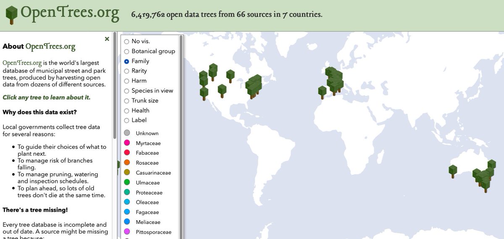Viewport: 504px width, 239px height.
Task: Click the 'There's a tree missing!' heading
Action: click(35, 210)
